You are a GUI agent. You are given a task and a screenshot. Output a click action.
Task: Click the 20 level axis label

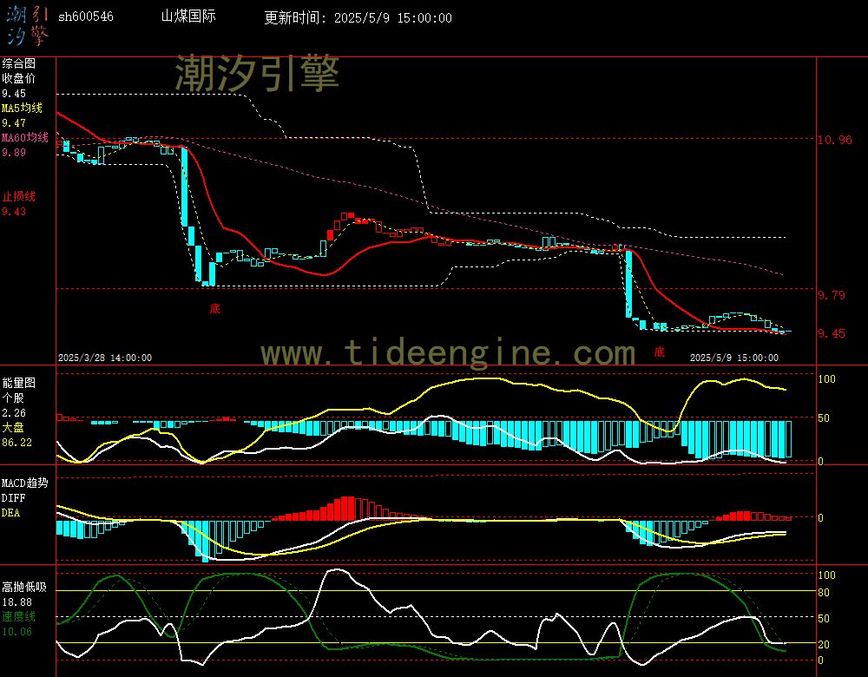[x=824, y=644]
